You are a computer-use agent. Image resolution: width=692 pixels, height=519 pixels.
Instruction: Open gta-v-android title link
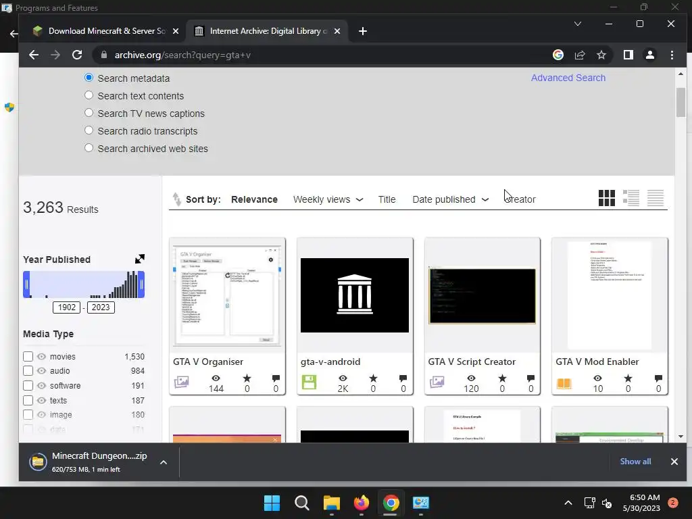(330, 362)
